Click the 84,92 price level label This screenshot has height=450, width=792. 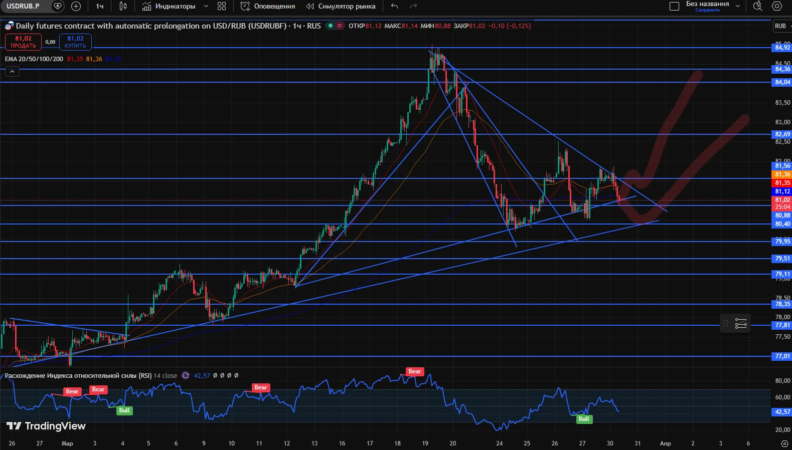(782, 48)
